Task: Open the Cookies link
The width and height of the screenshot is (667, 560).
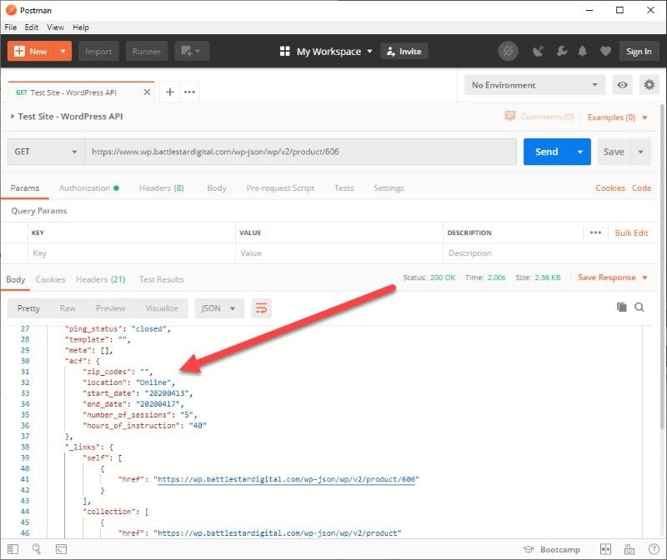Action: point(610,188)
